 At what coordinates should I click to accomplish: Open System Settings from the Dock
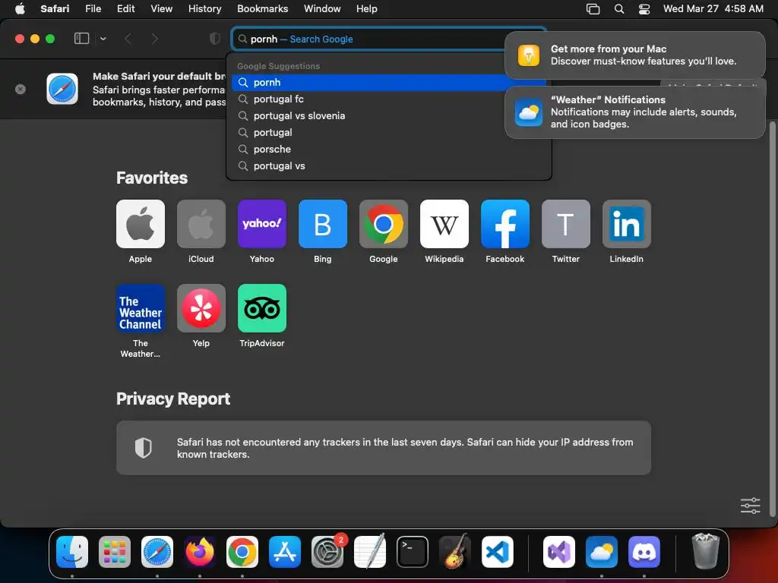tap(327, 552)
